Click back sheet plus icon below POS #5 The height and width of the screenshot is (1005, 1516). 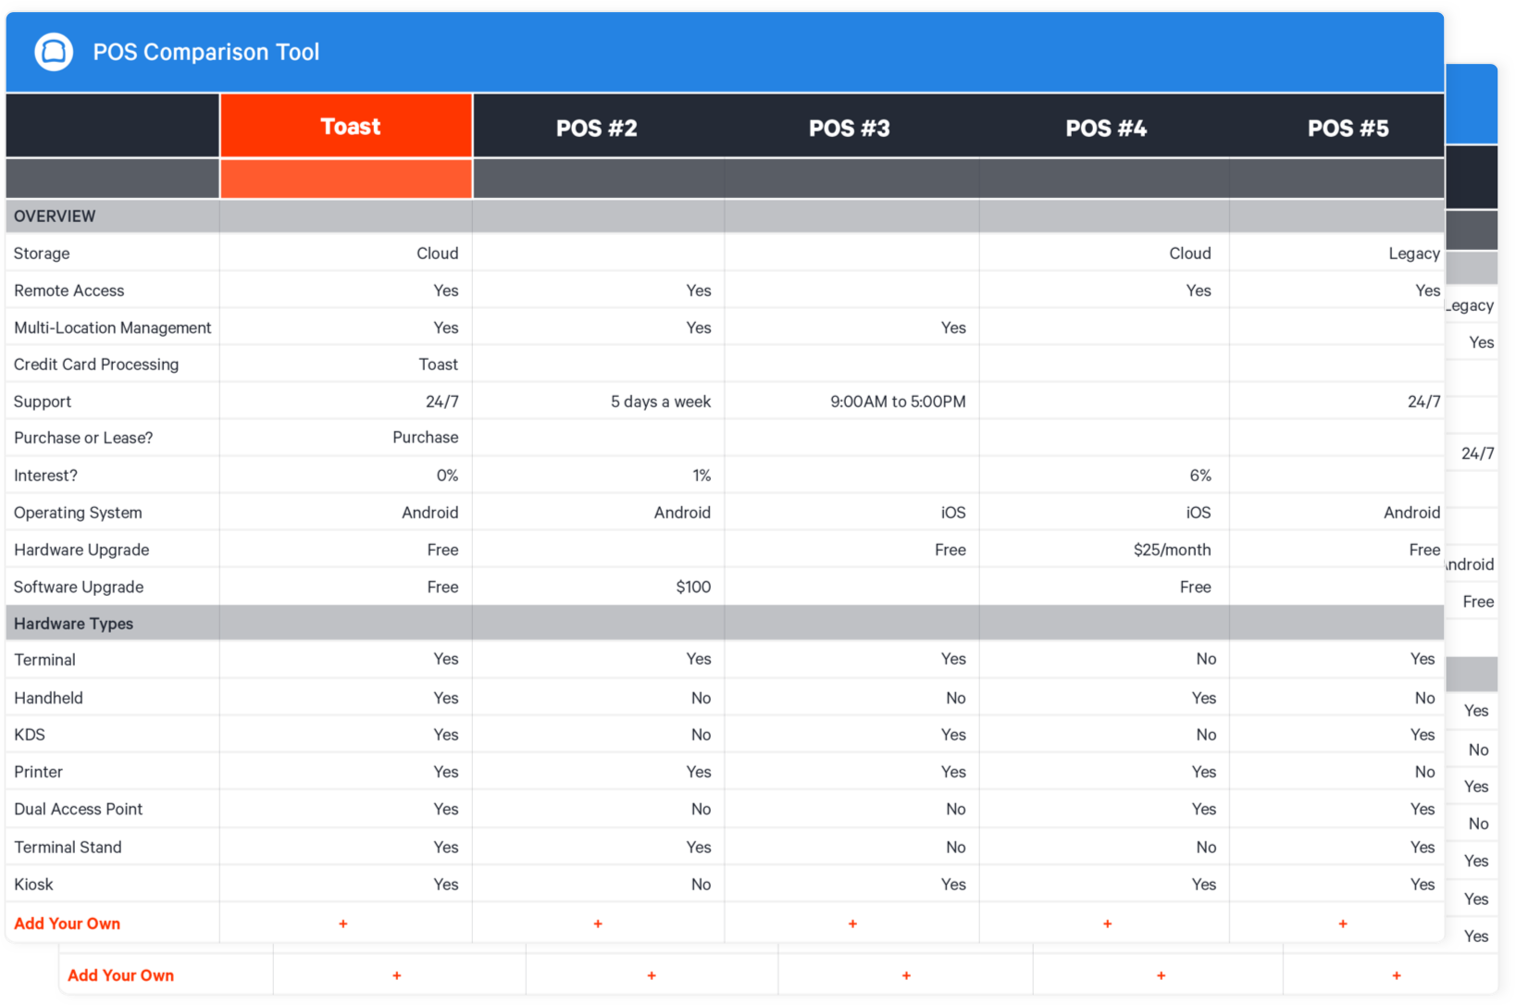click(x=1397, y=975)
